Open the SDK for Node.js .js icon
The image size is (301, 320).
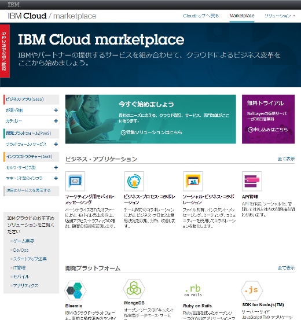pyautogui.click(x=252, y=290)
